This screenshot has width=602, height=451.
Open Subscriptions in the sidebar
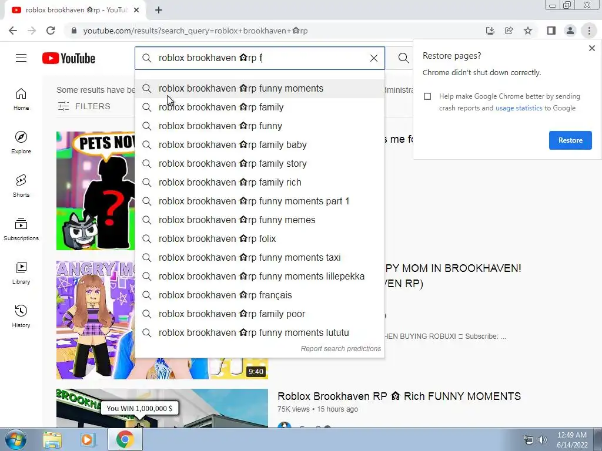tap(21, 230)
